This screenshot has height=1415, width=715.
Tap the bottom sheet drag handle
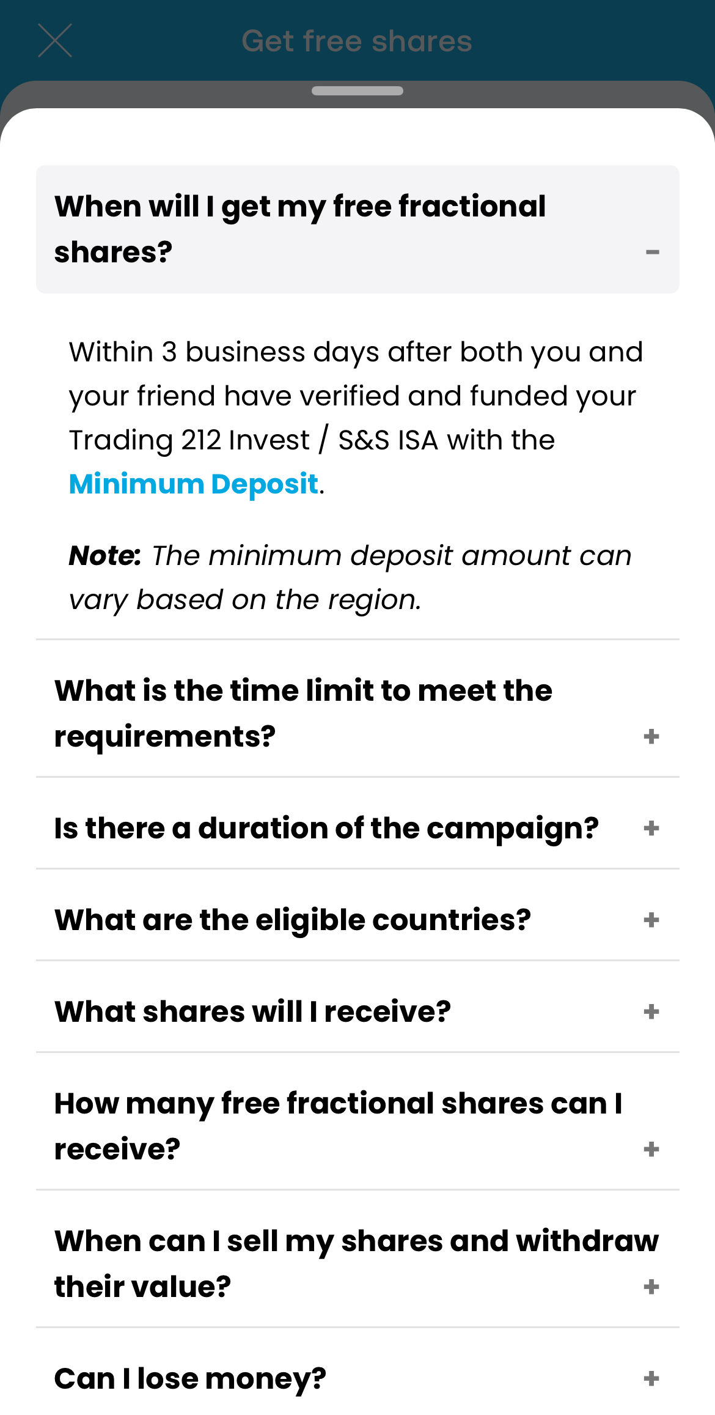(358, 91)
